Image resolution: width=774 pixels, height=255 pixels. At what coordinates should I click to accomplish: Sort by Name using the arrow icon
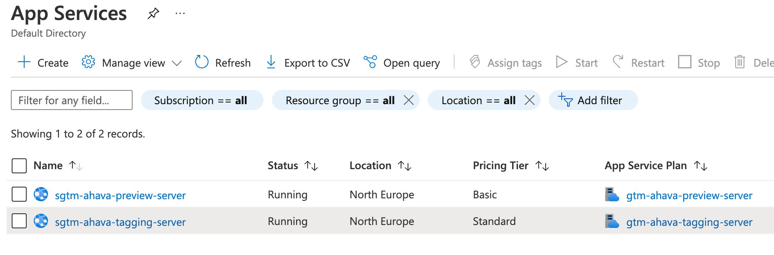tap(76, 166)
